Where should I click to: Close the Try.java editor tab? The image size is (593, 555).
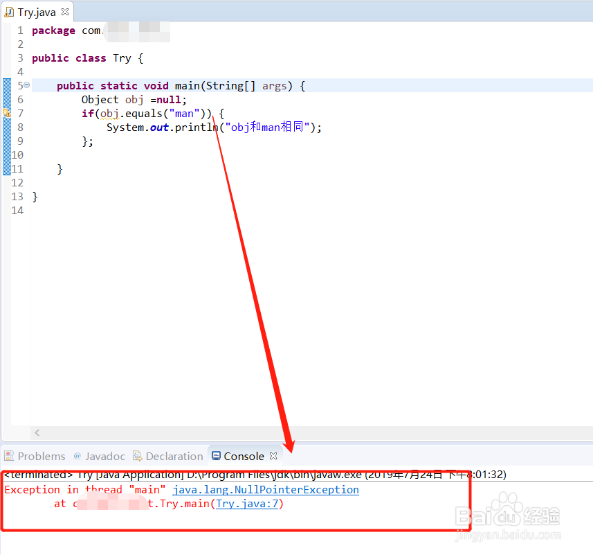point(65,12)
